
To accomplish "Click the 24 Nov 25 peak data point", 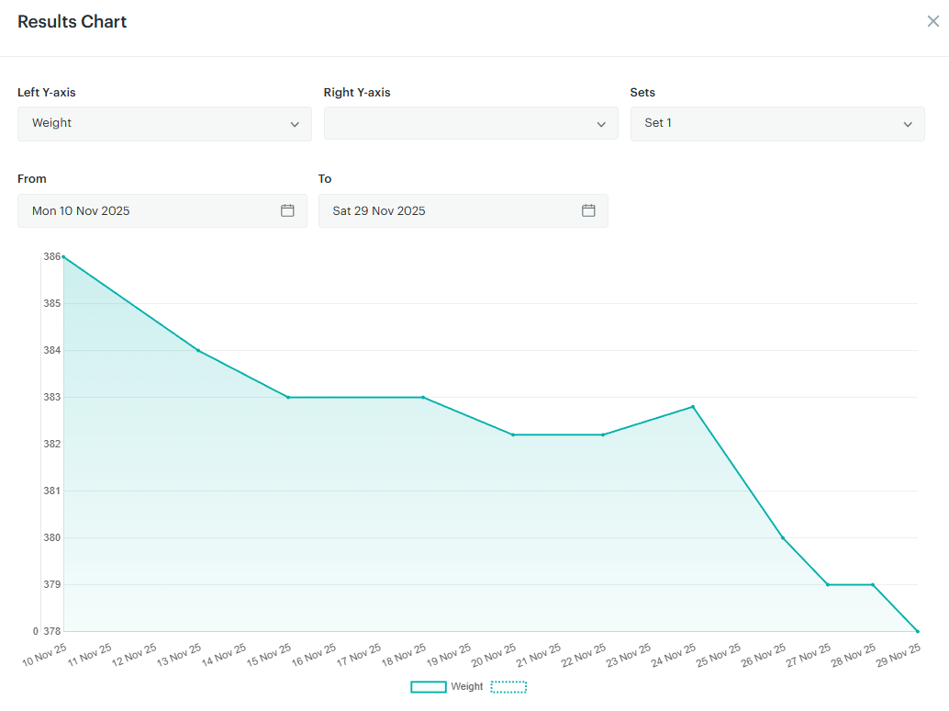I will pyautogui.click(x=693, y=407).
